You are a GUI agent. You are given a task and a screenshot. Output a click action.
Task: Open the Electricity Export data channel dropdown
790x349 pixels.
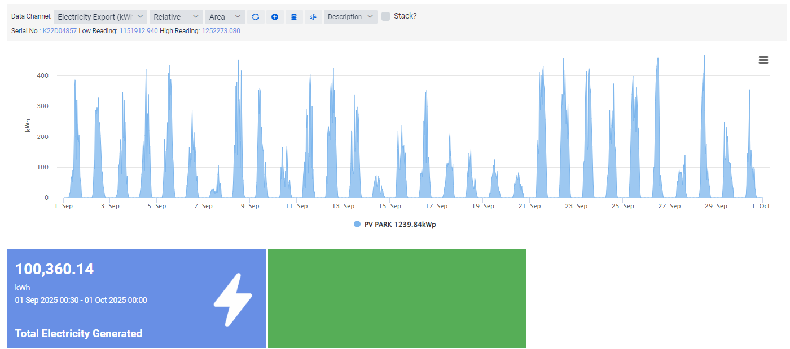coord(100,17)
